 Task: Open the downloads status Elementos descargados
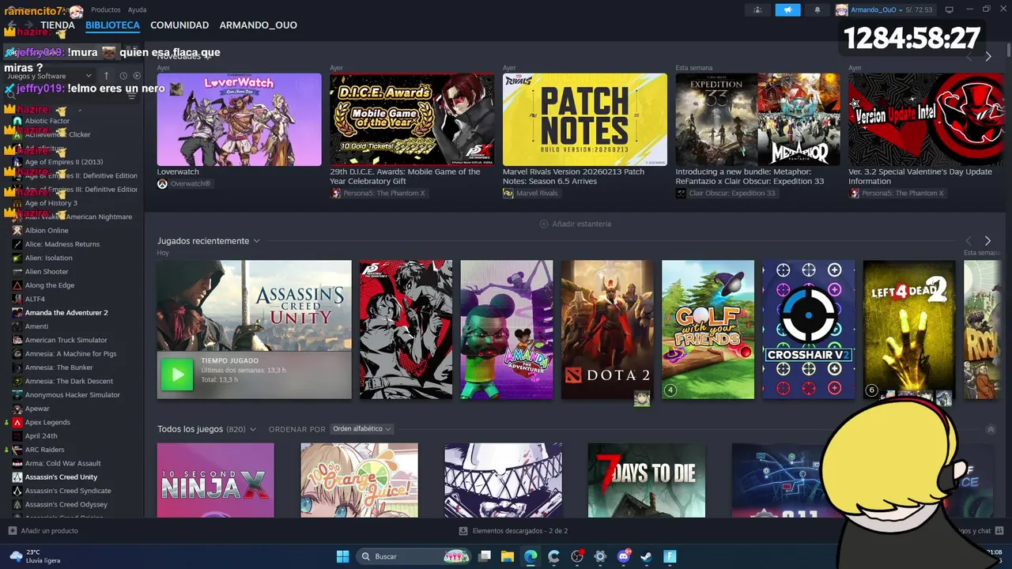[x=514, y=531]
